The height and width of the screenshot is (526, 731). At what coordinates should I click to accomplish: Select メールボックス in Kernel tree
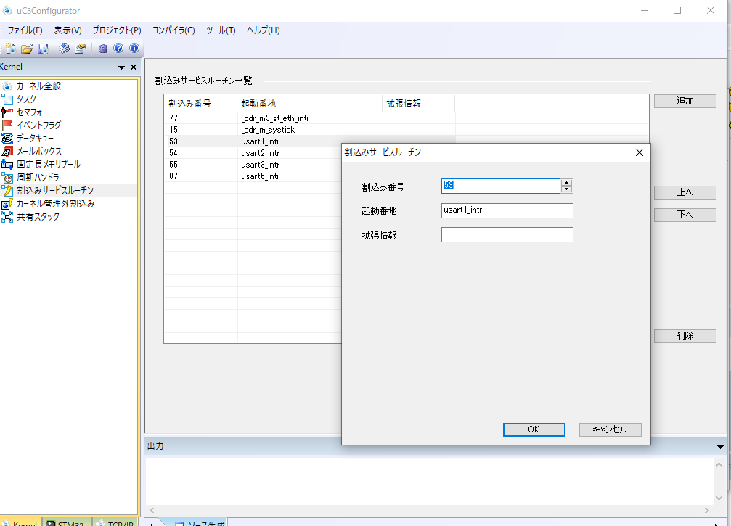[x=39, y=152]
